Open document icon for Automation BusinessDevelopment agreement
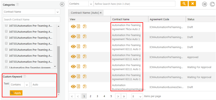216x100 pixels. pos(78,87)
